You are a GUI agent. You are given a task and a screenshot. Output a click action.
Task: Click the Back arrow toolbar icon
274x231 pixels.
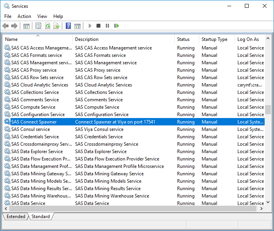[5, 26]
